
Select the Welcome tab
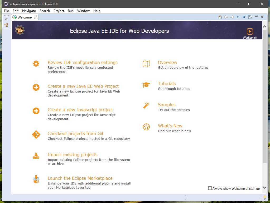click(25, 17)
